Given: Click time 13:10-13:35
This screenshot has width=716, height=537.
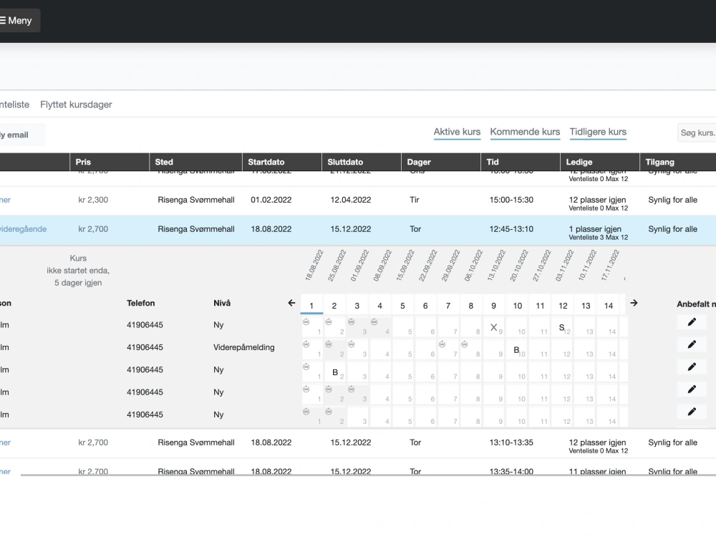Looking at the screenshot, I should 511,442.
